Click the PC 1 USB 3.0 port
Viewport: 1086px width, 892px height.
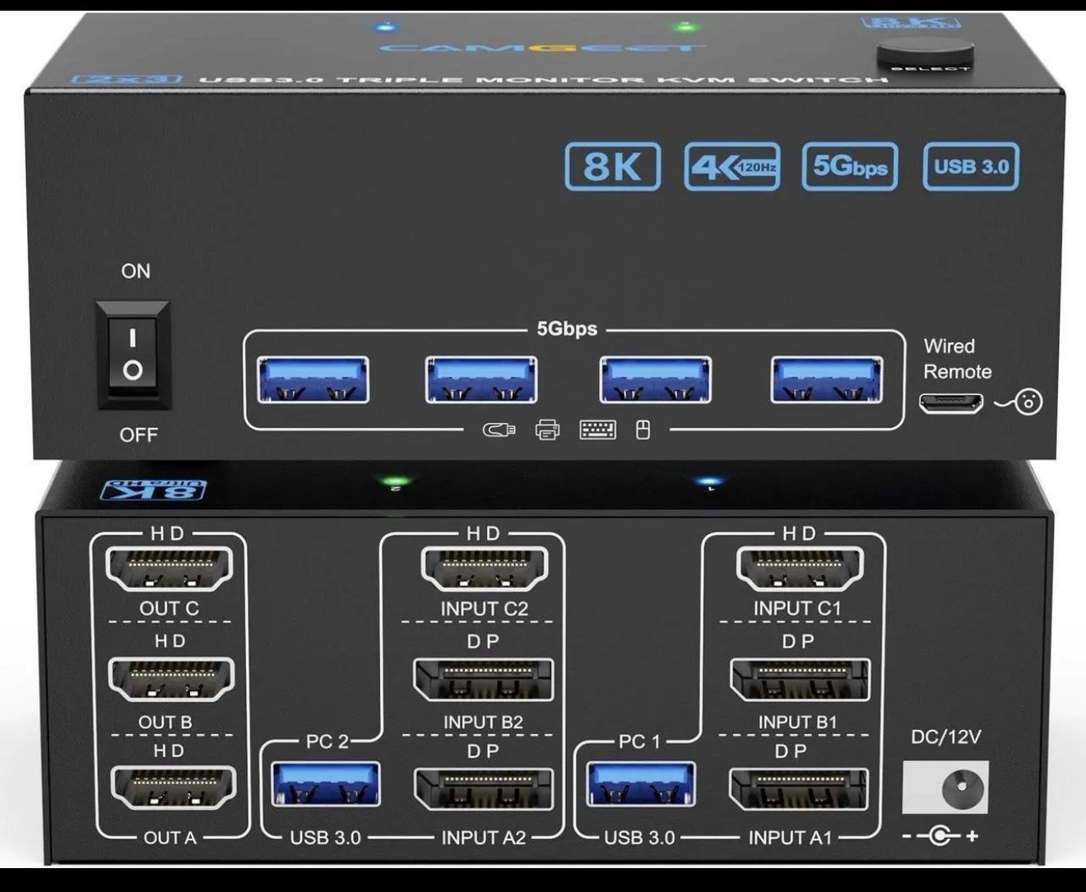(641, 784)
